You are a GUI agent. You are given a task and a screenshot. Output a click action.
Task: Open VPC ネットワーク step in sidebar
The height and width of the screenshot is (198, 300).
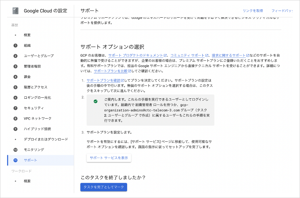click(x=37, y=119)
